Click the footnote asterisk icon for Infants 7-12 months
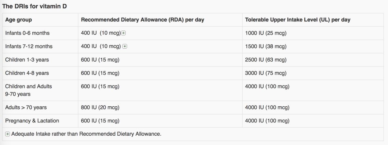Image resolution: width=388 pixels, height=145 pixels. (125, 47)
